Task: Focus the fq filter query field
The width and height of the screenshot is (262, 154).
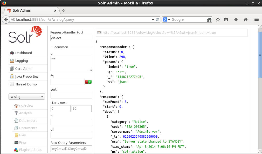Action: [x=68, y=82]
